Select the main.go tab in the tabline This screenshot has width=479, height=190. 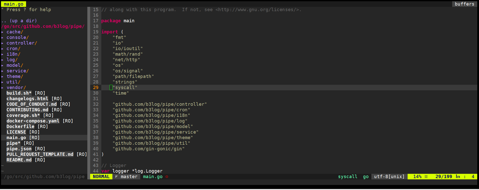point(14,4)
